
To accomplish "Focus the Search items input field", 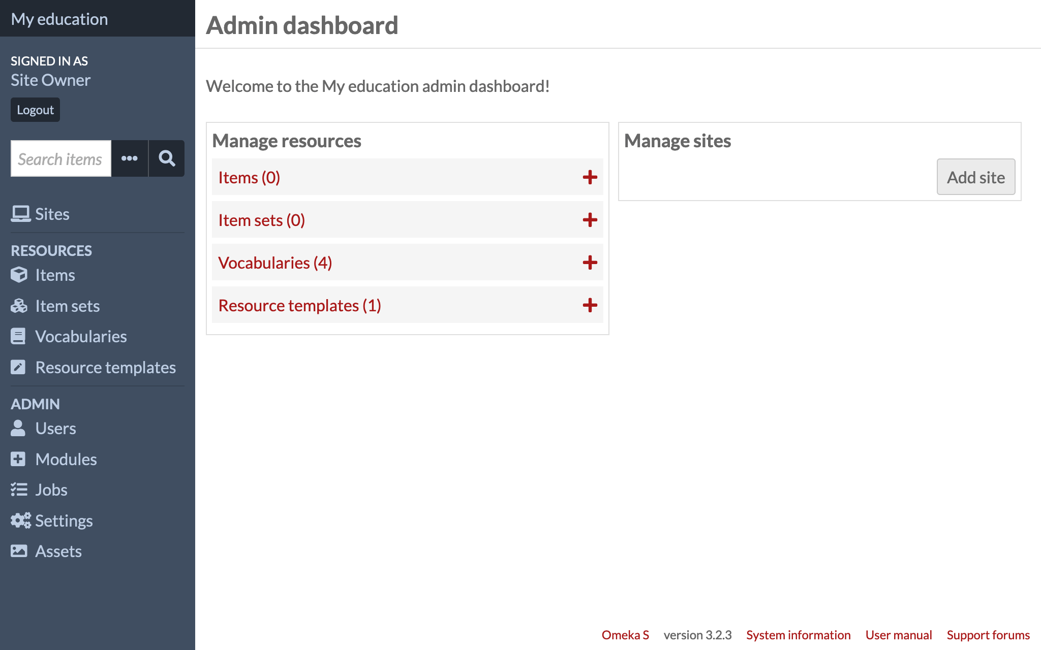I will (x=60, y=159).
